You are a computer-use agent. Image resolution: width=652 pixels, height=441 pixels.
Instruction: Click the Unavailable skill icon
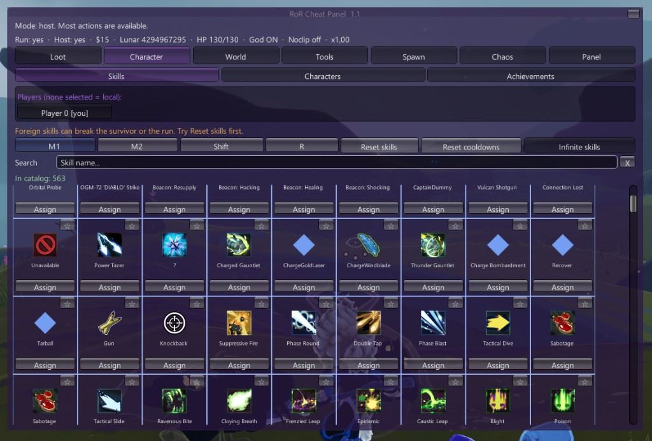tap(45, 244)
